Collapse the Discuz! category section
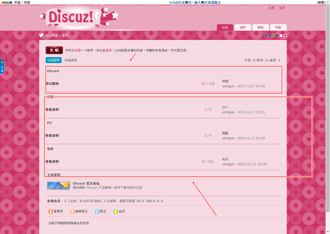Image resolution: width=330 pixels, height=234 pixels. 278,71
